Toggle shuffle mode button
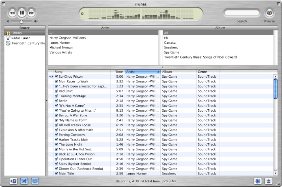Image resolution: width=282 pixels, height=187 pixels. pos(24,181)
